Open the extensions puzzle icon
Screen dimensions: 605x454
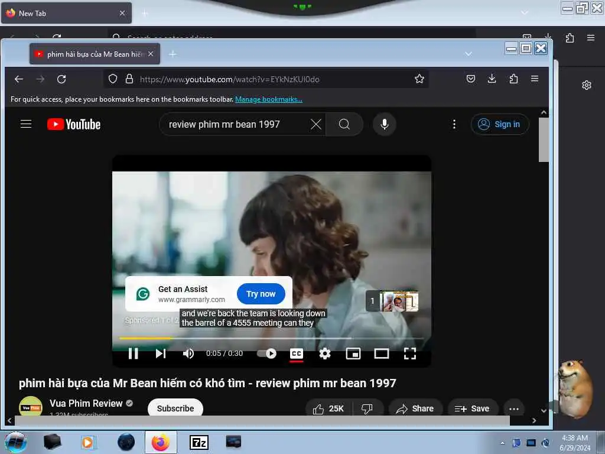[x=513, y=79]
